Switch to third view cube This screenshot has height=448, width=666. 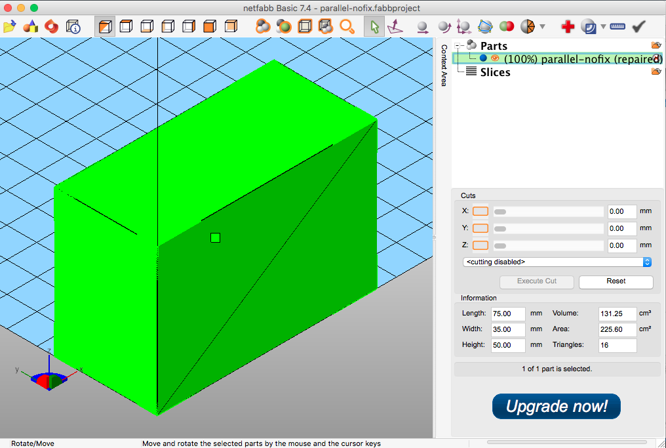(x=147, y=26)
